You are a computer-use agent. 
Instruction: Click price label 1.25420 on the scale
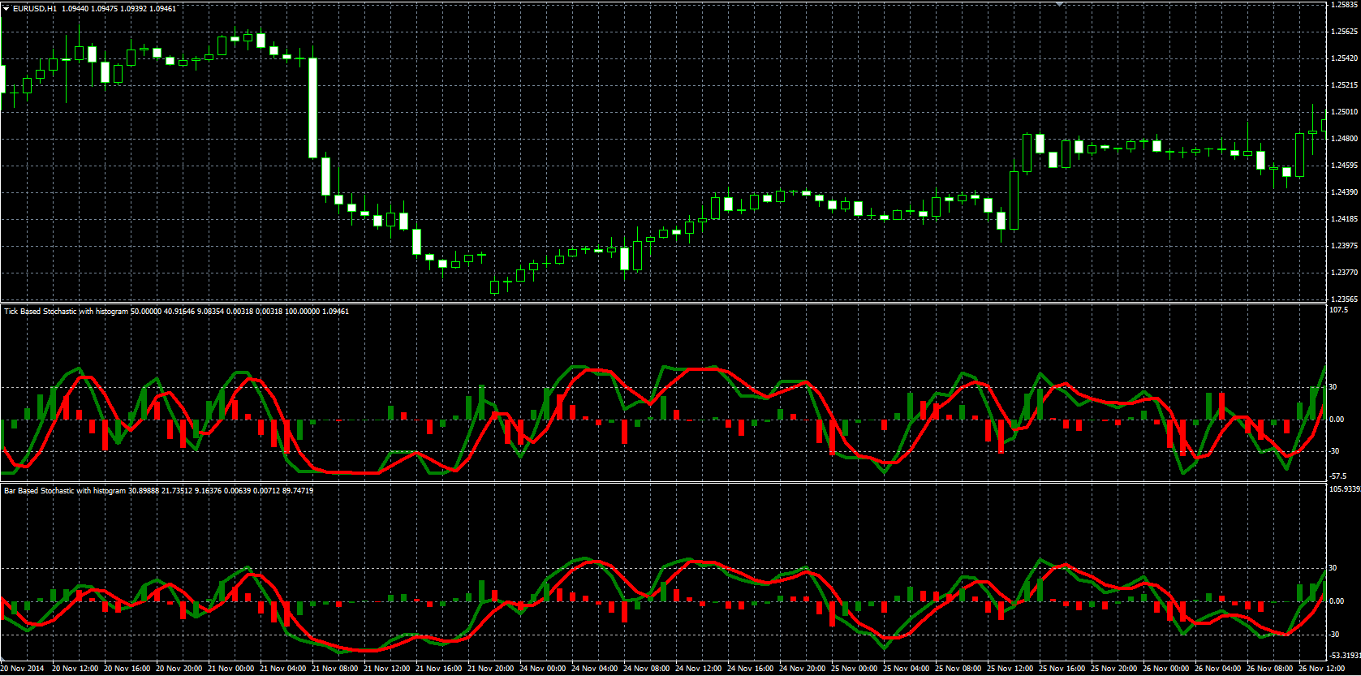click(x=1344, y=58)
